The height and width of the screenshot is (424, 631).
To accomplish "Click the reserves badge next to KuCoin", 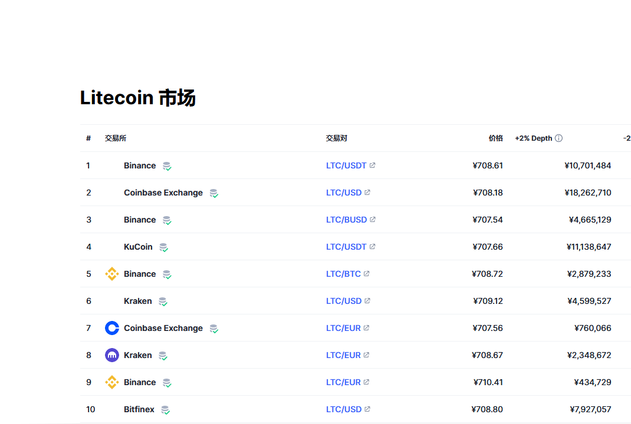I will click(164, 247).
